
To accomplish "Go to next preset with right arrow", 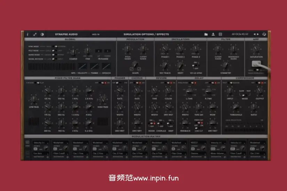I will (x=258, y=34).
